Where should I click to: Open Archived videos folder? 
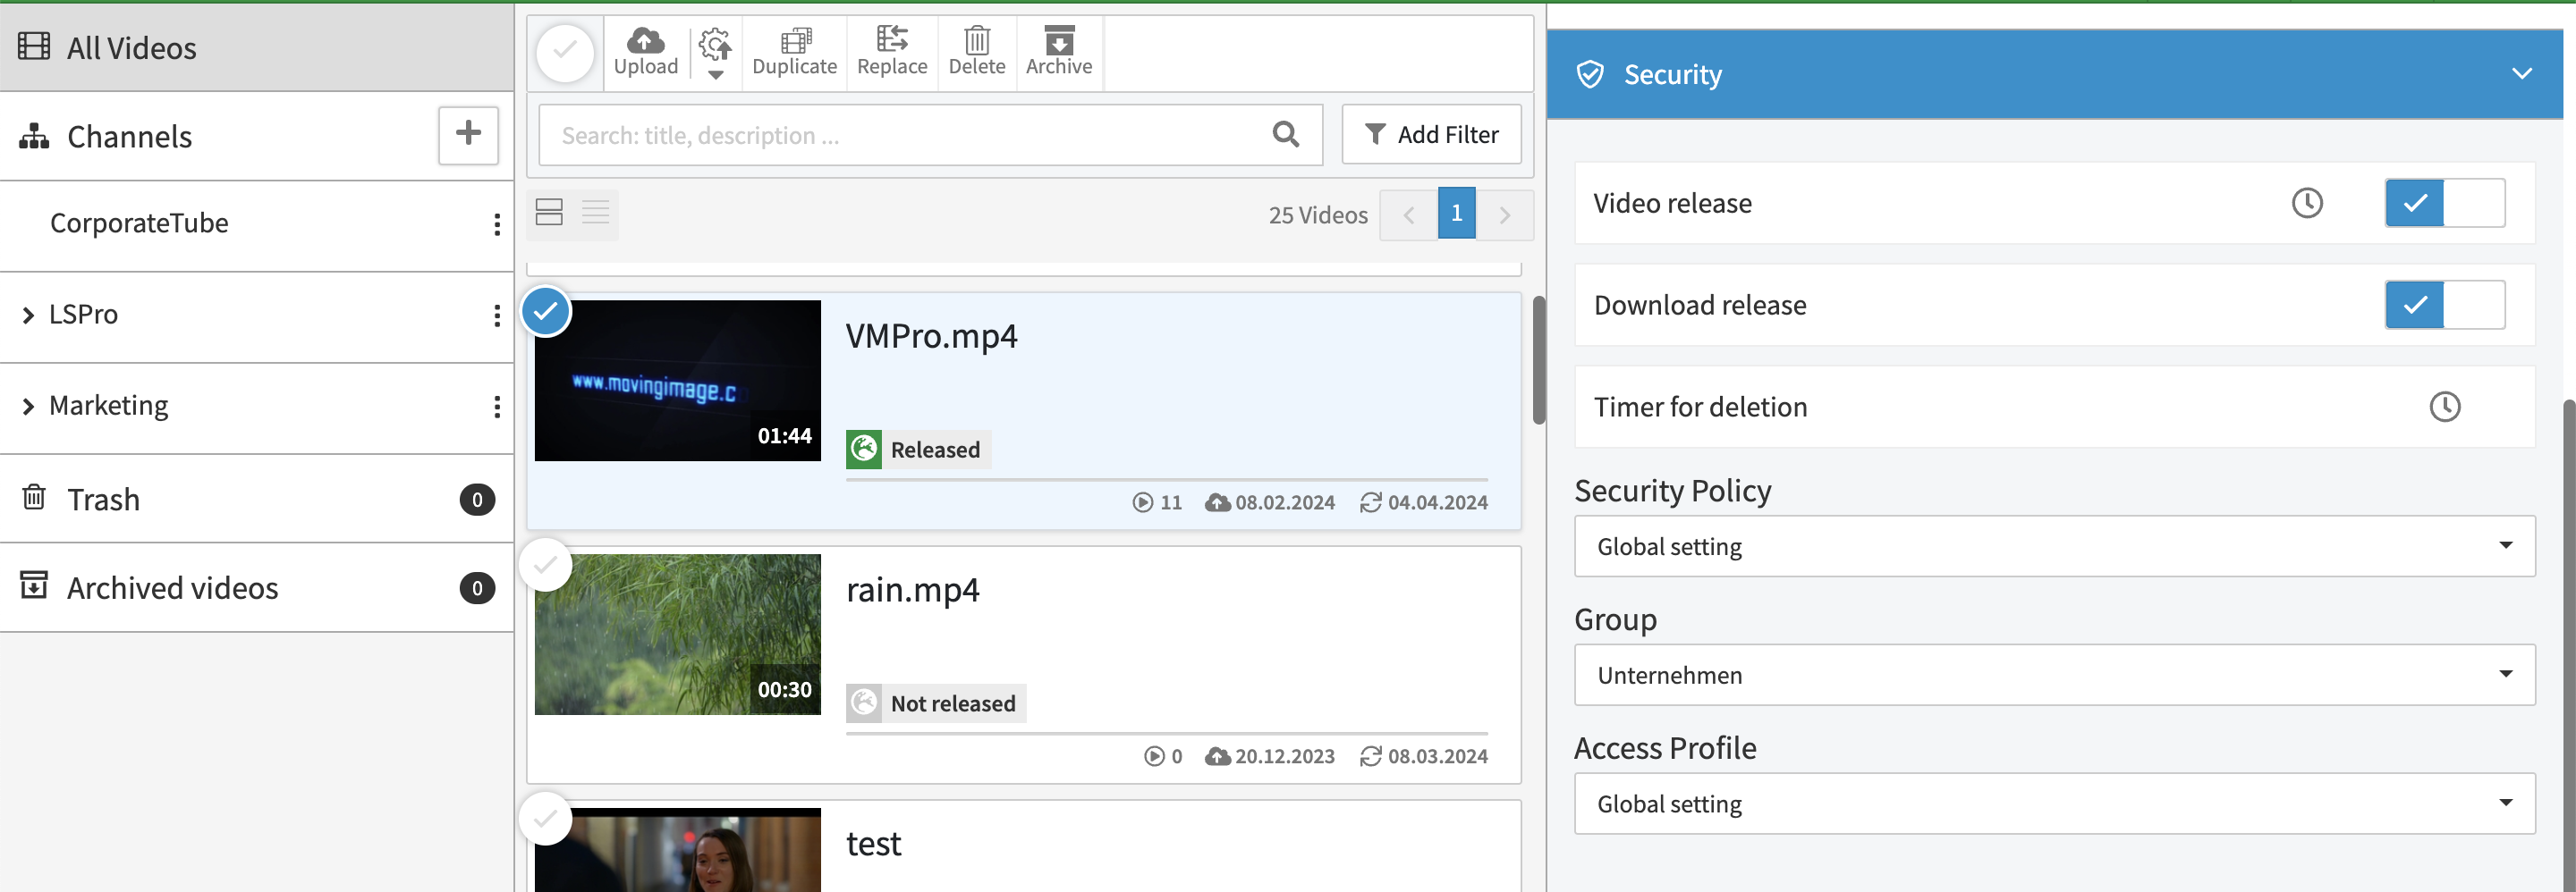coord(256,587)
